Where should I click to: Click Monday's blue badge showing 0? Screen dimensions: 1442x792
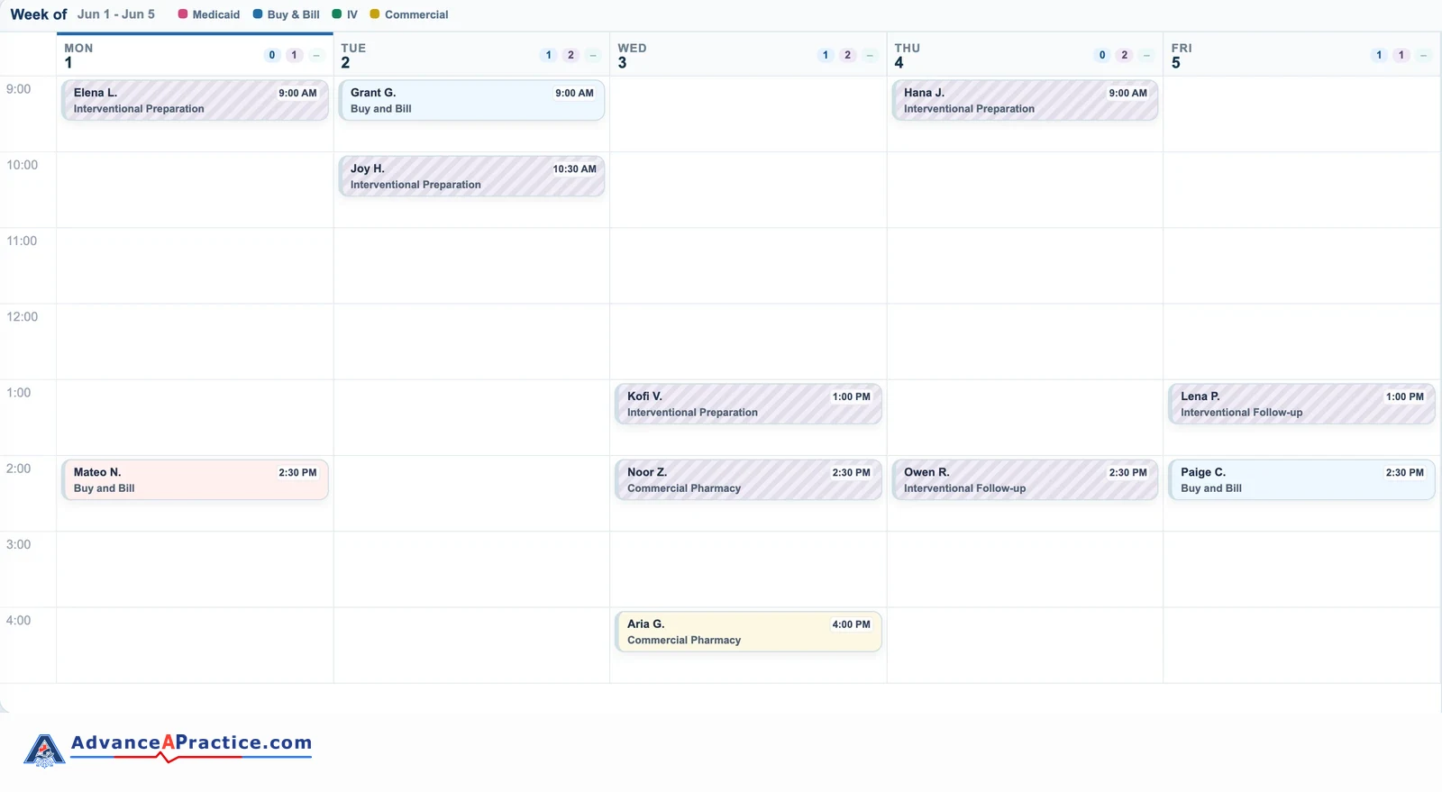point(272,55)
